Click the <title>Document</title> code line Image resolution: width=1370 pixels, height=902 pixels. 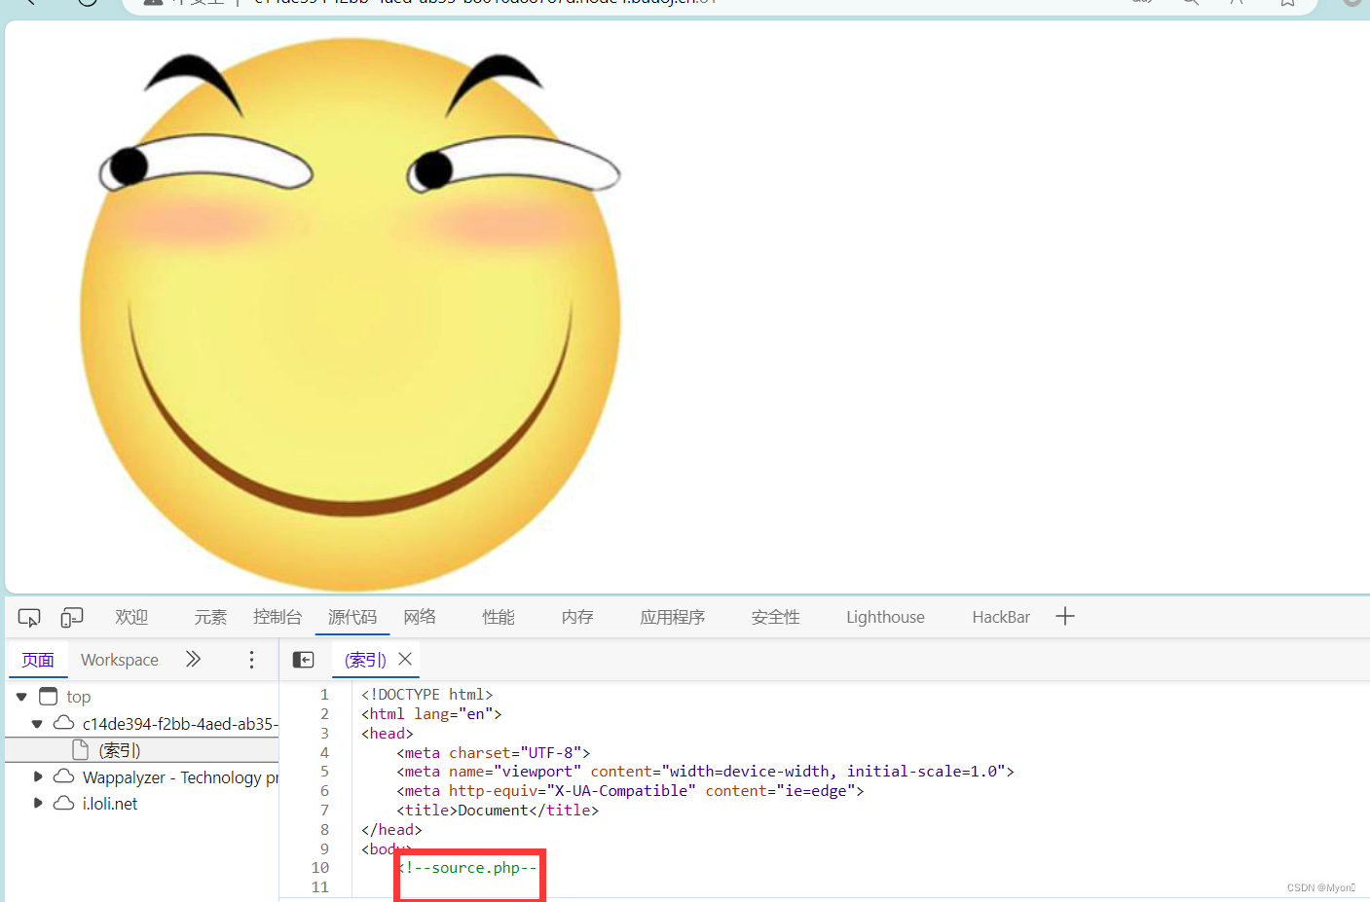point(498,811)
